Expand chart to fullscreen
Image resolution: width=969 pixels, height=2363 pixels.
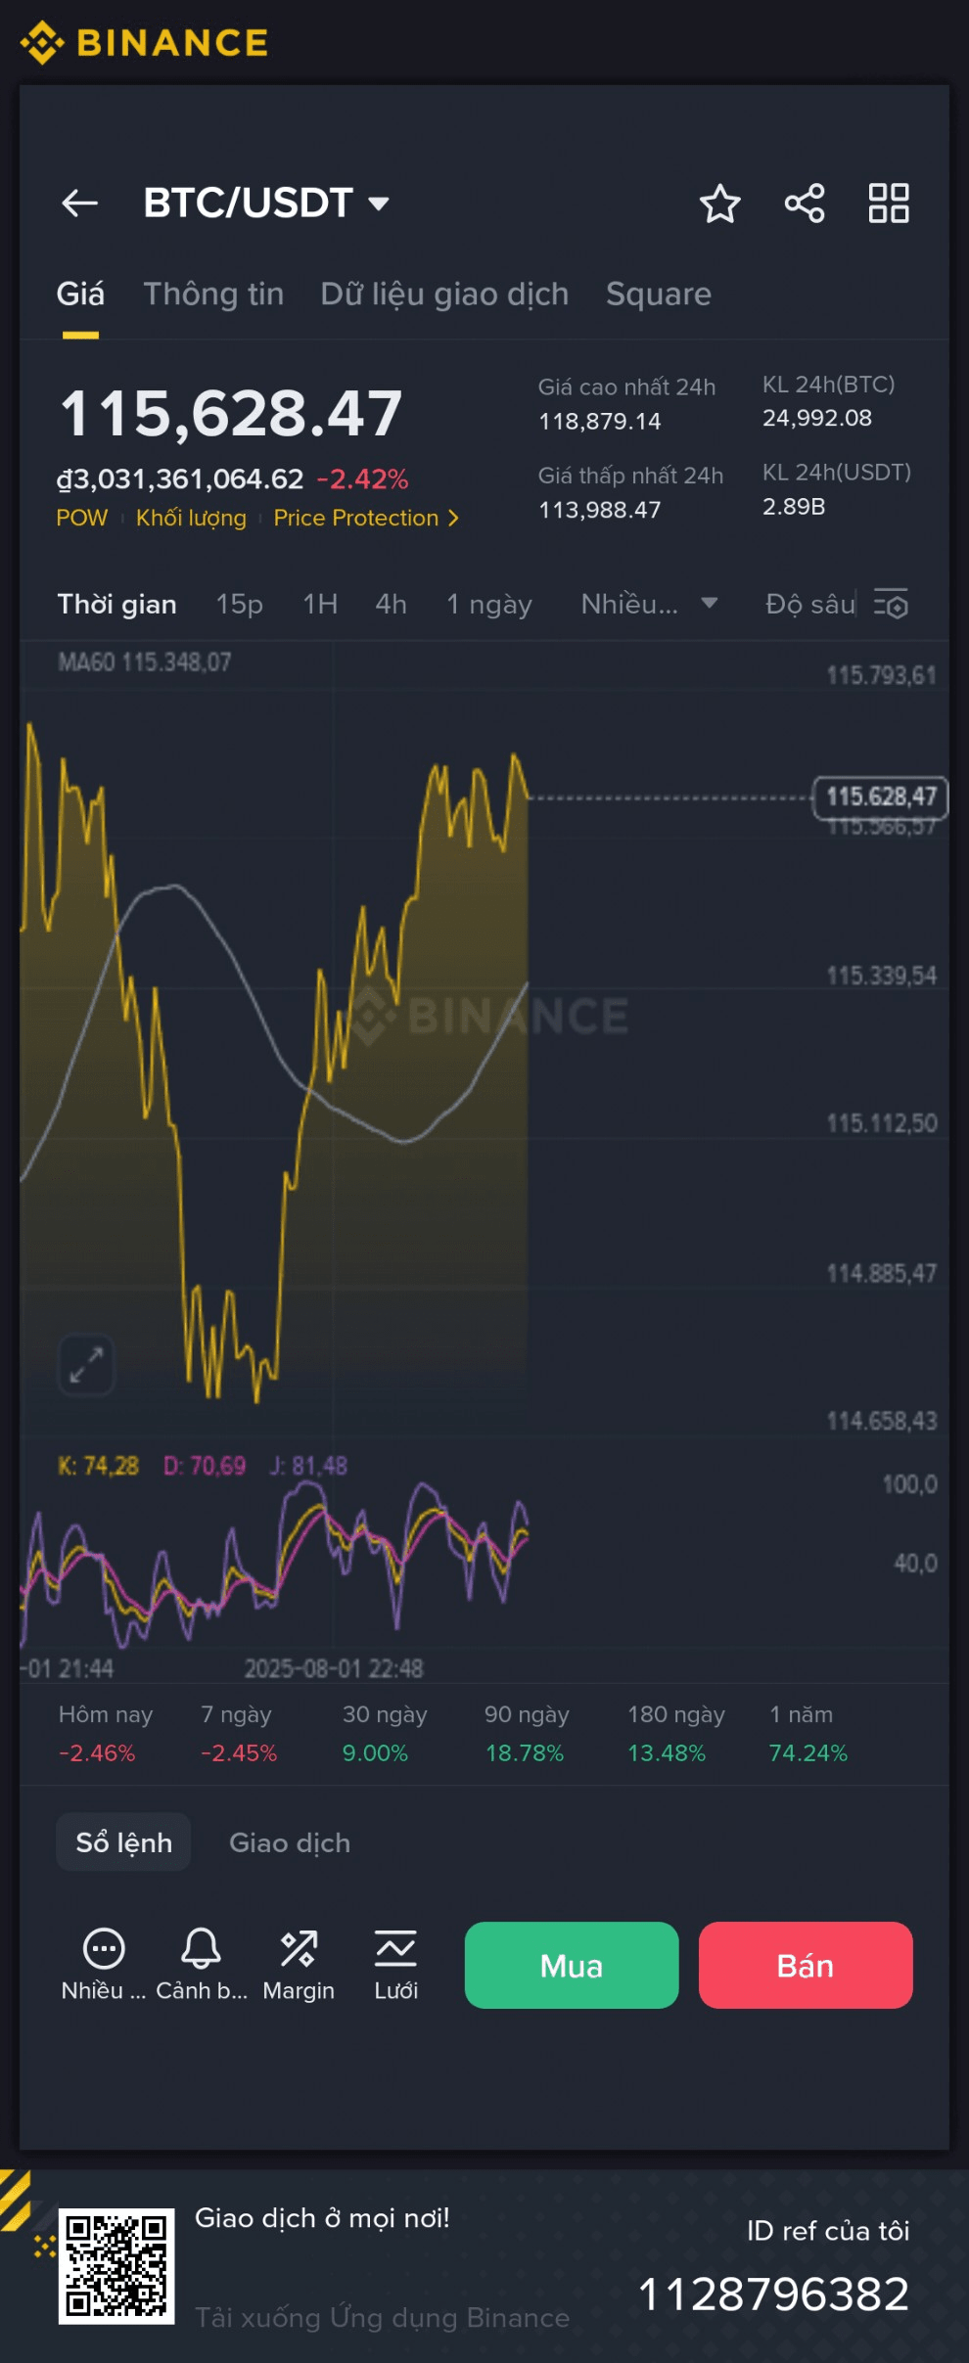point(86,1364)
